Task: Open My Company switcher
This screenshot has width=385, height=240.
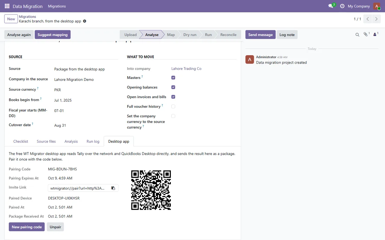Action: point(359,6)
